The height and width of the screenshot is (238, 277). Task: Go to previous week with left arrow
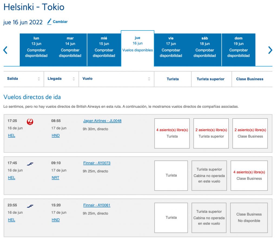coord(5,50)
